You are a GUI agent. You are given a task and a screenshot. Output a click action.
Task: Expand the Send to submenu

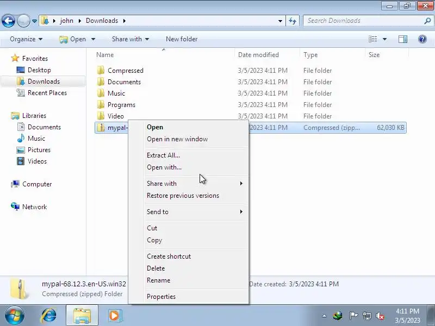click(x=195, y=212)
